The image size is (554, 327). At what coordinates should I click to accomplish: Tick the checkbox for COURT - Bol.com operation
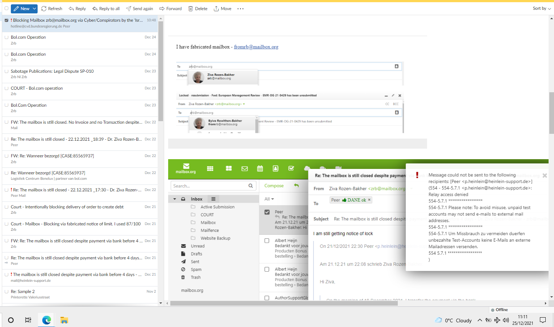pos(7,88)
